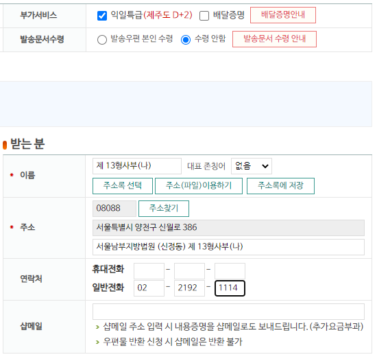Viewport: 377px width, 359px height.
Task: Click the 주소찾기 address search button
Action: [164, 209]
